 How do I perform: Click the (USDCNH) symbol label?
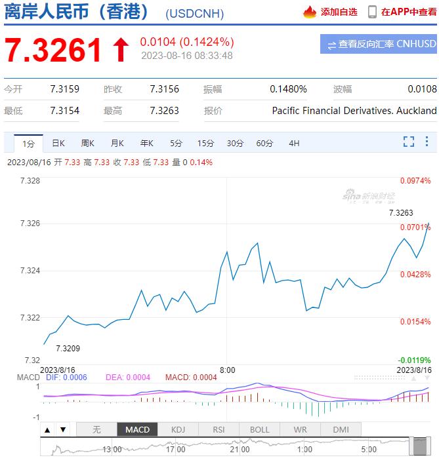[195, 14]
